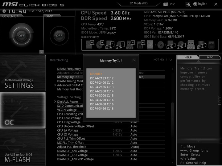Viewport: 222px width, 166px height.
Task: Choose the DDR4-2133 CL12 preset
Action: pos(102,78)
